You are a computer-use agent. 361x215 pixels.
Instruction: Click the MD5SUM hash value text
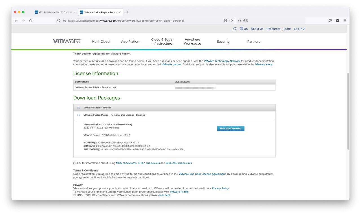coord(118,142)
